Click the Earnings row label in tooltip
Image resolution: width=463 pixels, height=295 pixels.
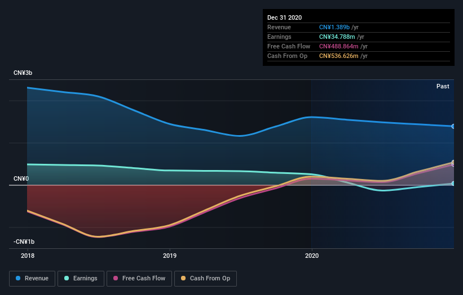tap(279, 37)
